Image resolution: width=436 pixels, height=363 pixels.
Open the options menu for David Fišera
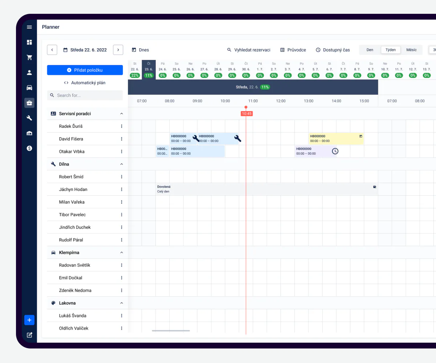[x=122, y=139]
